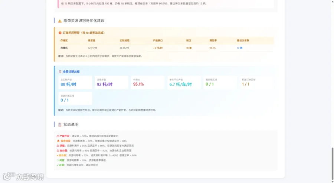Click the 实际处理 column header
This screenshot has width=334, height=183.
pos(125,40)
